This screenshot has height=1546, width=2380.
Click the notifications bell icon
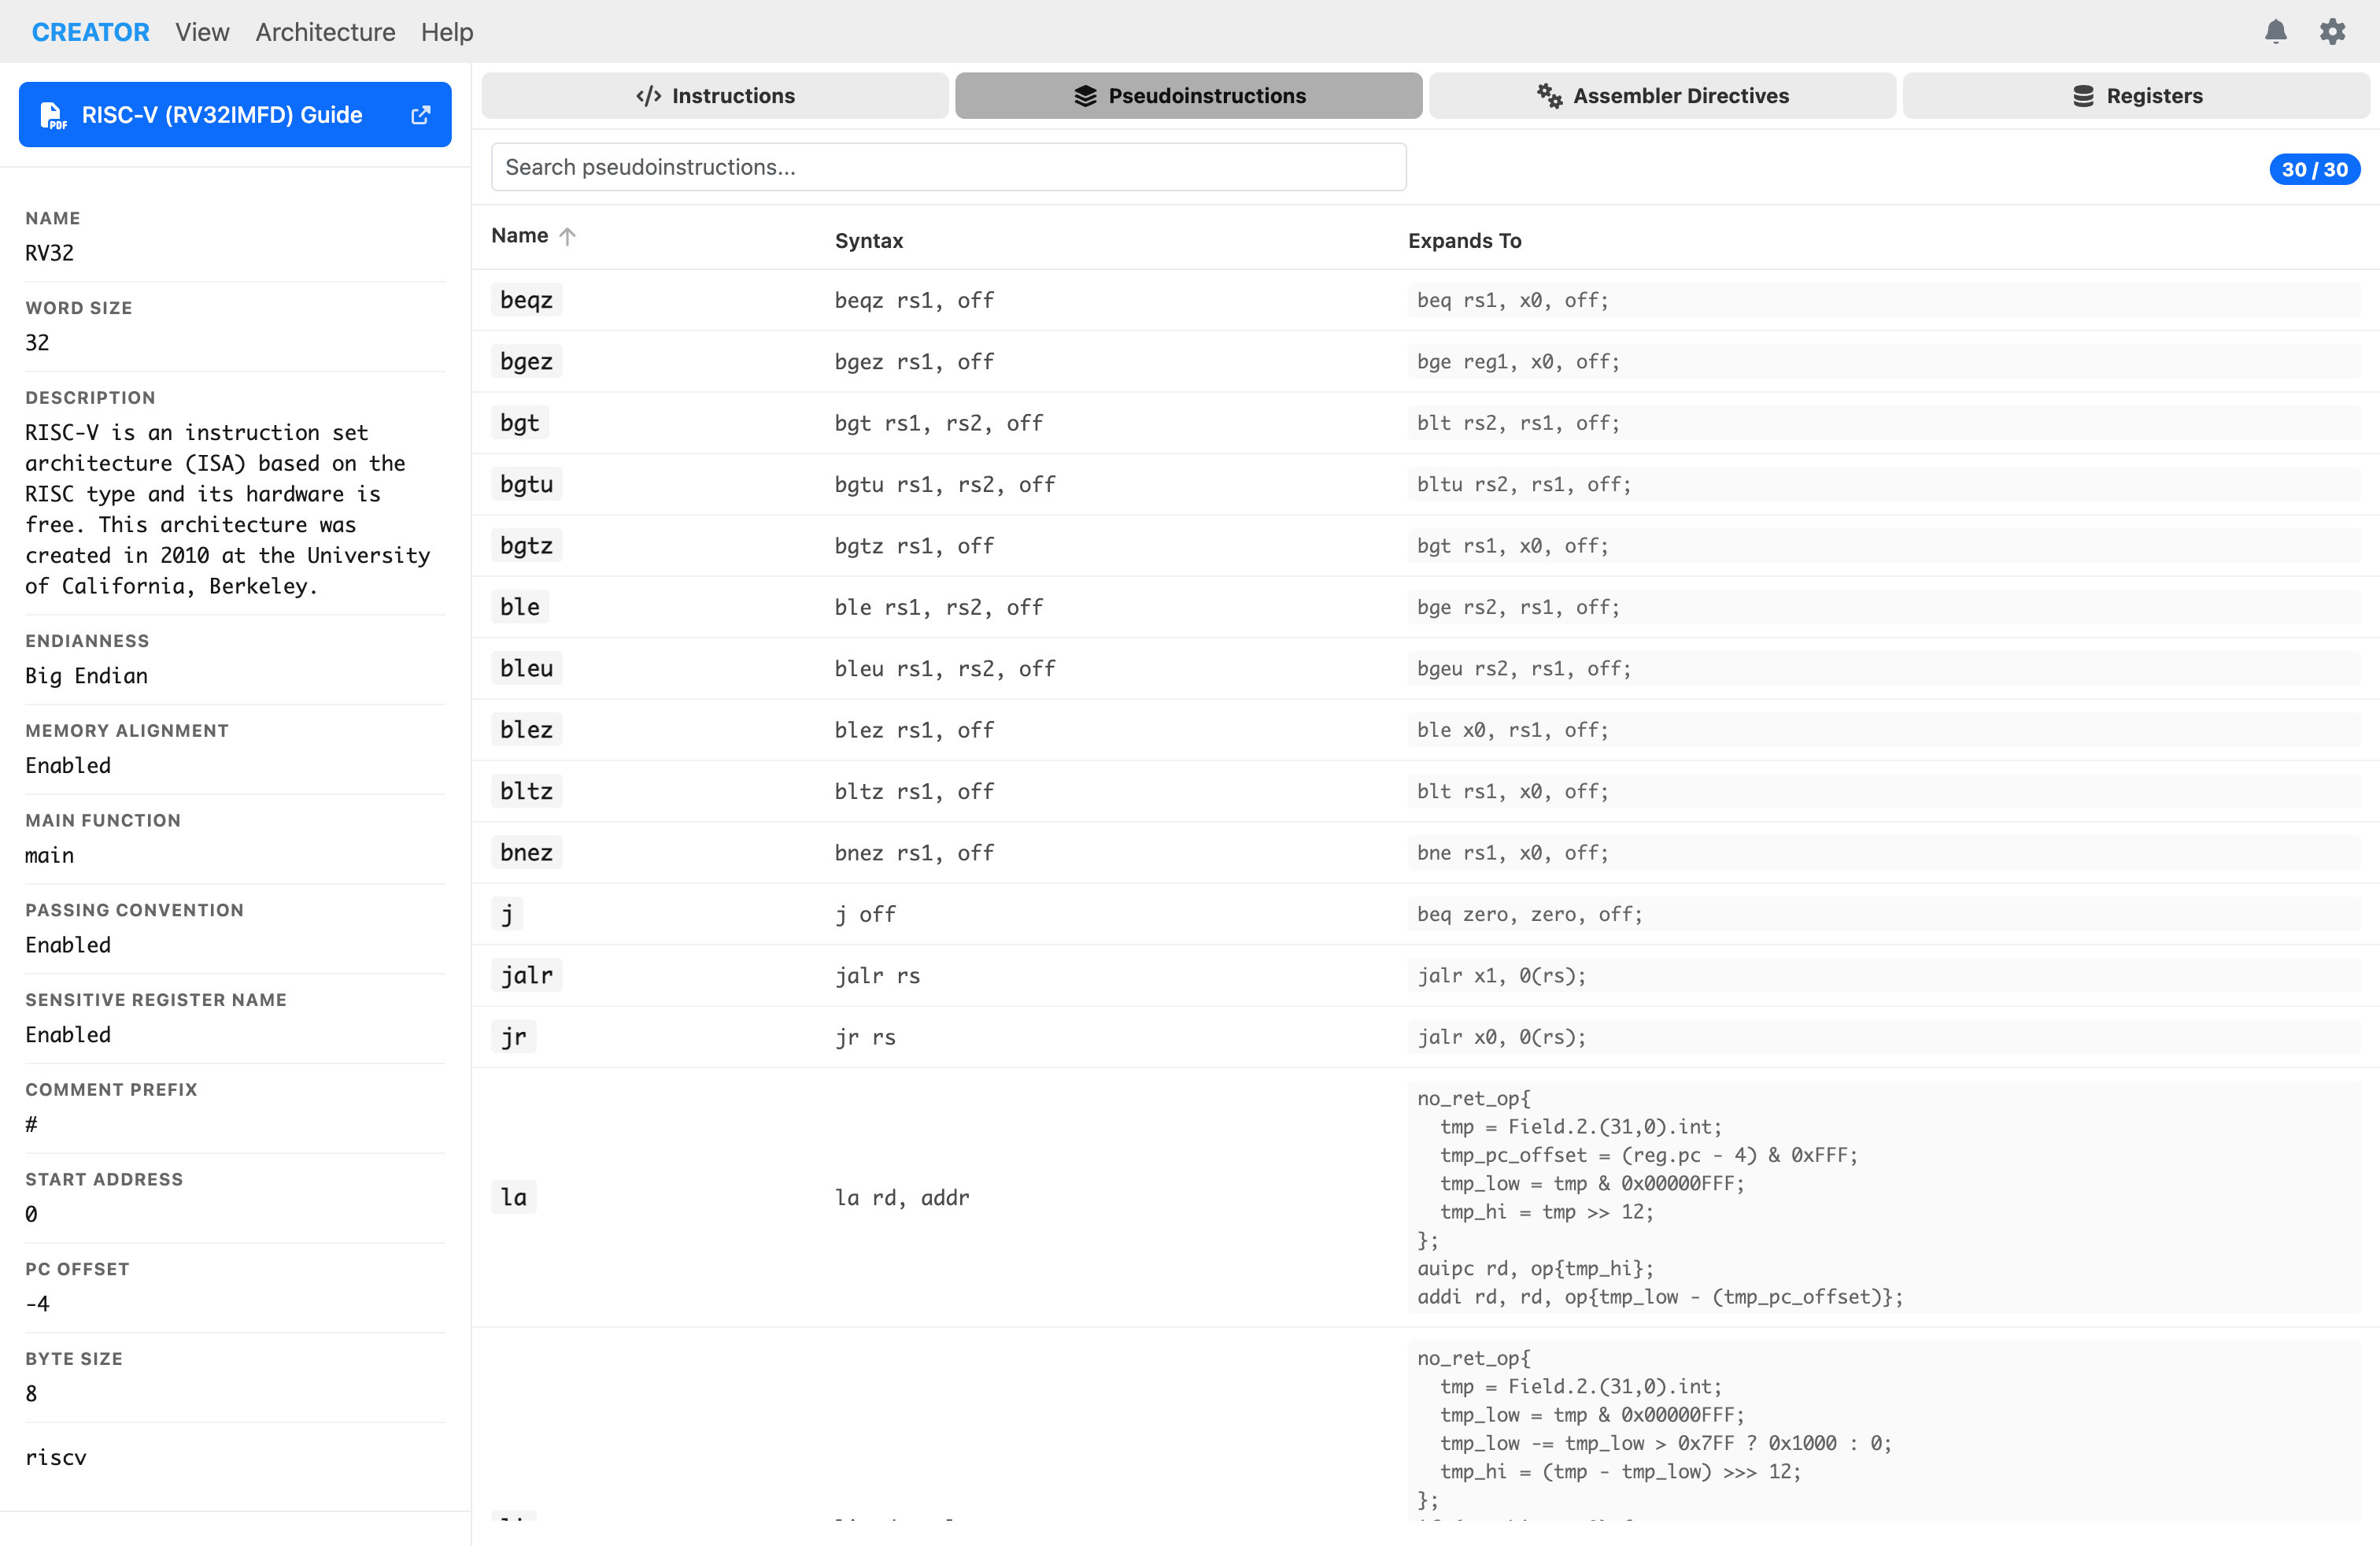tap(2275, 32)
